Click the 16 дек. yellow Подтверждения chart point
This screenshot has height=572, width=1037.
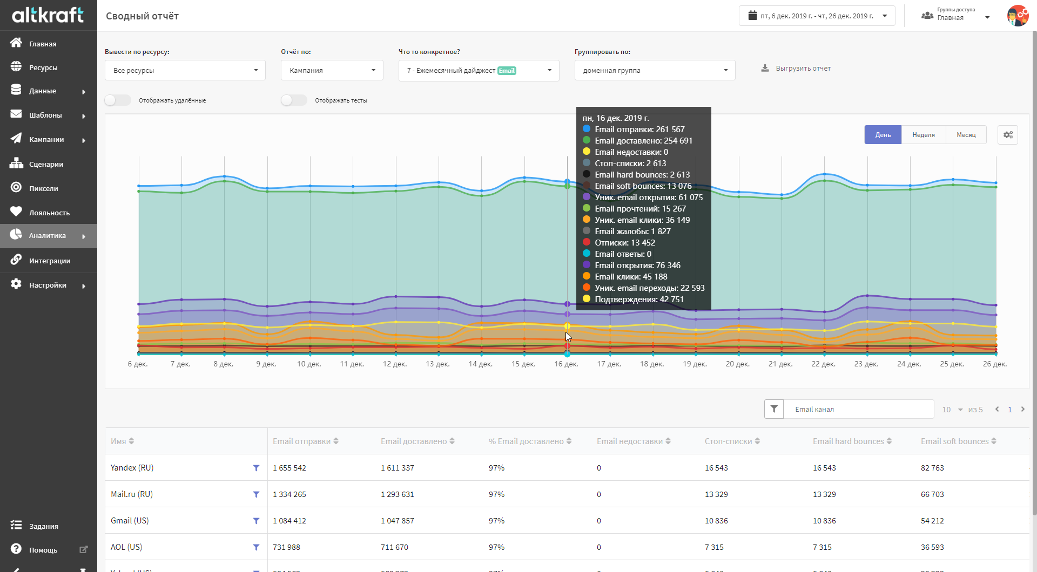click(x=567, y=326)
